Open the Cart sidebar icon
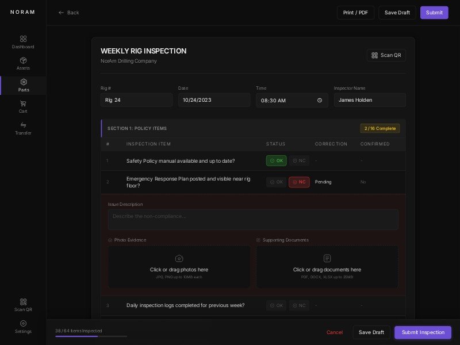Image resolution: width=460 pixels, height=345 pixels. [23, 106]
